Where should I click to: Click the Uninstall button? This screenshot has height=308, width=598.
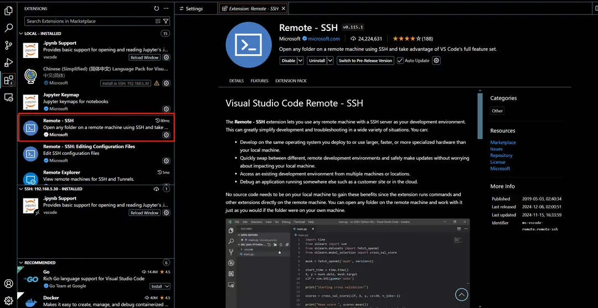pos(317,60)
